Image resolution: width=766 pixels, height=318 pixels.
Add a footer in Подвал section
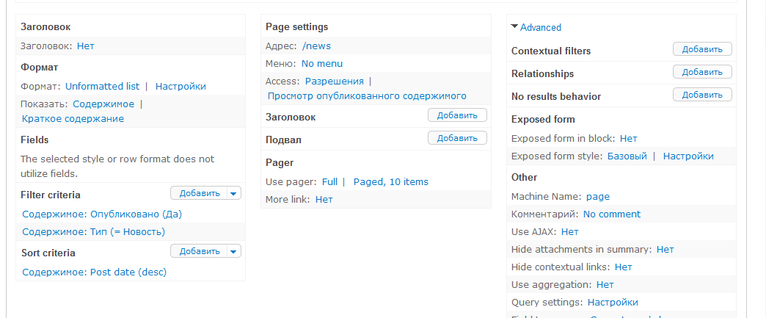(x=456, y=138)
